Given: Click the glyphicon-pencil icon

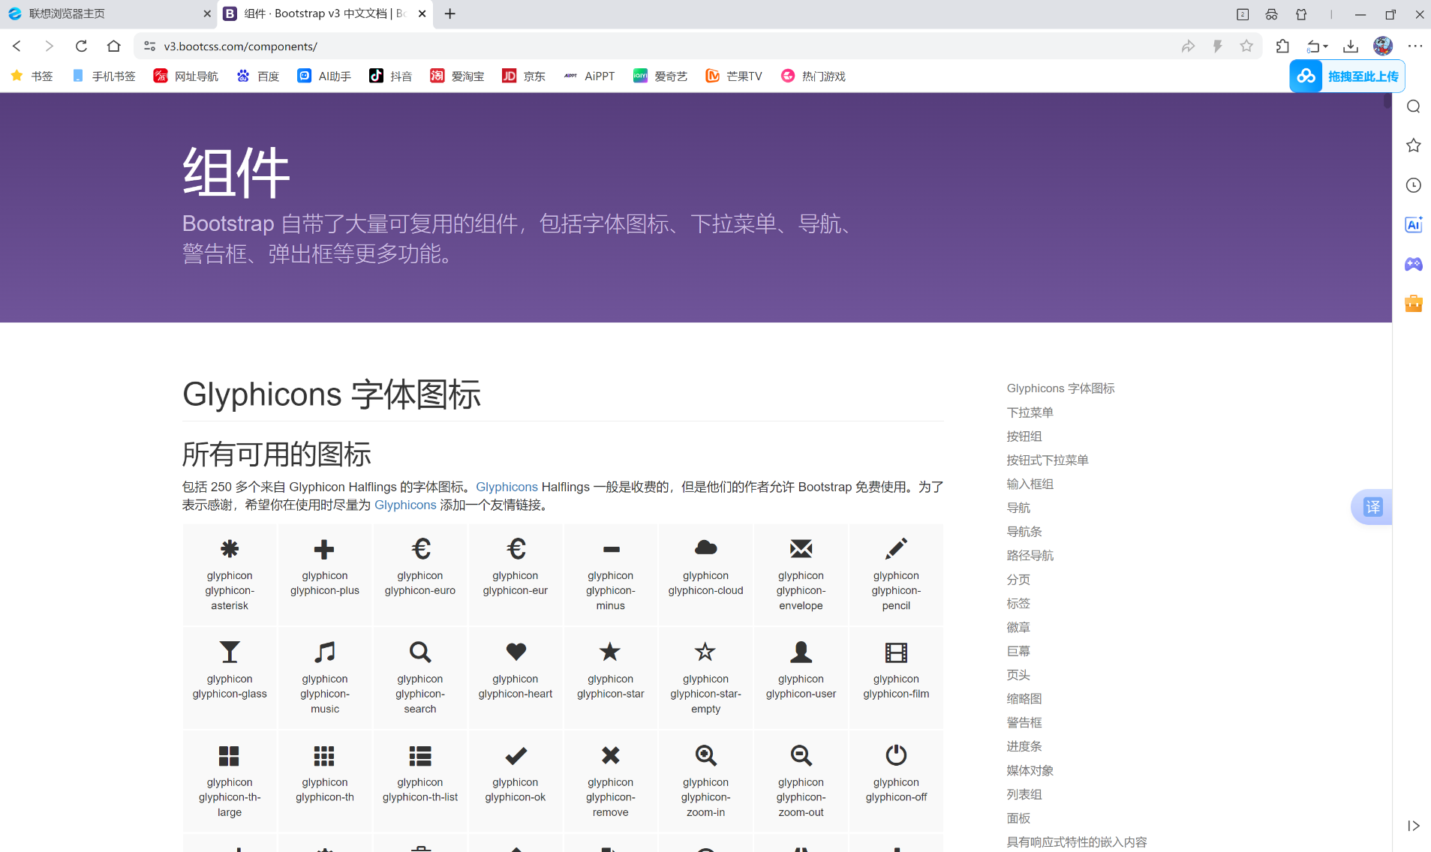Looking at the screenshot, I should [x=896, y=548].
